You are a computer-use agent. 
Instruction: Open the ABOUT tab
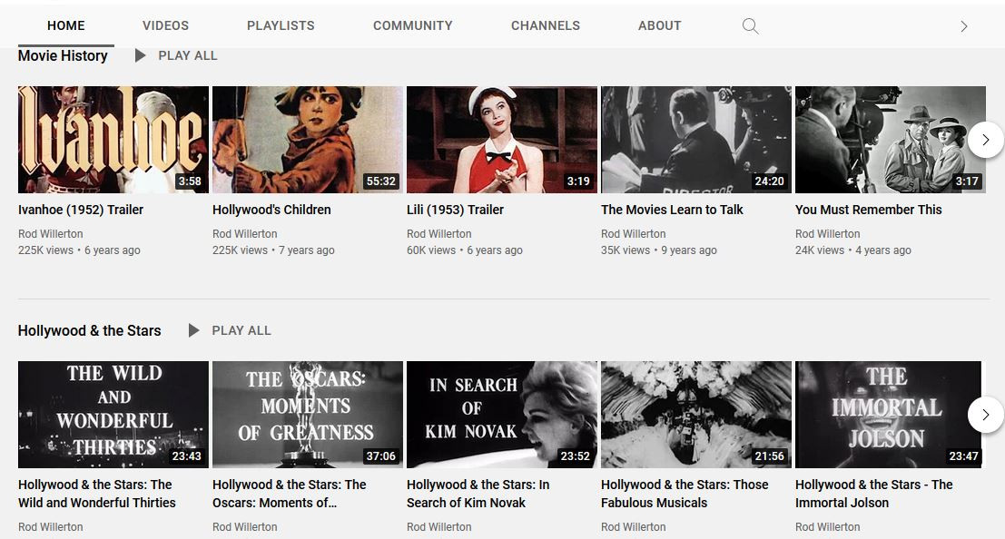(659, 25)
